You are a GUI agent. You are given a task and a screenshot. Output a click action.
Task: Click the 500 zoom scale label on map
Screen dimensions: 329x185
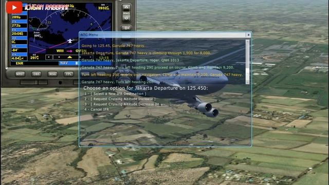point(37,35)
